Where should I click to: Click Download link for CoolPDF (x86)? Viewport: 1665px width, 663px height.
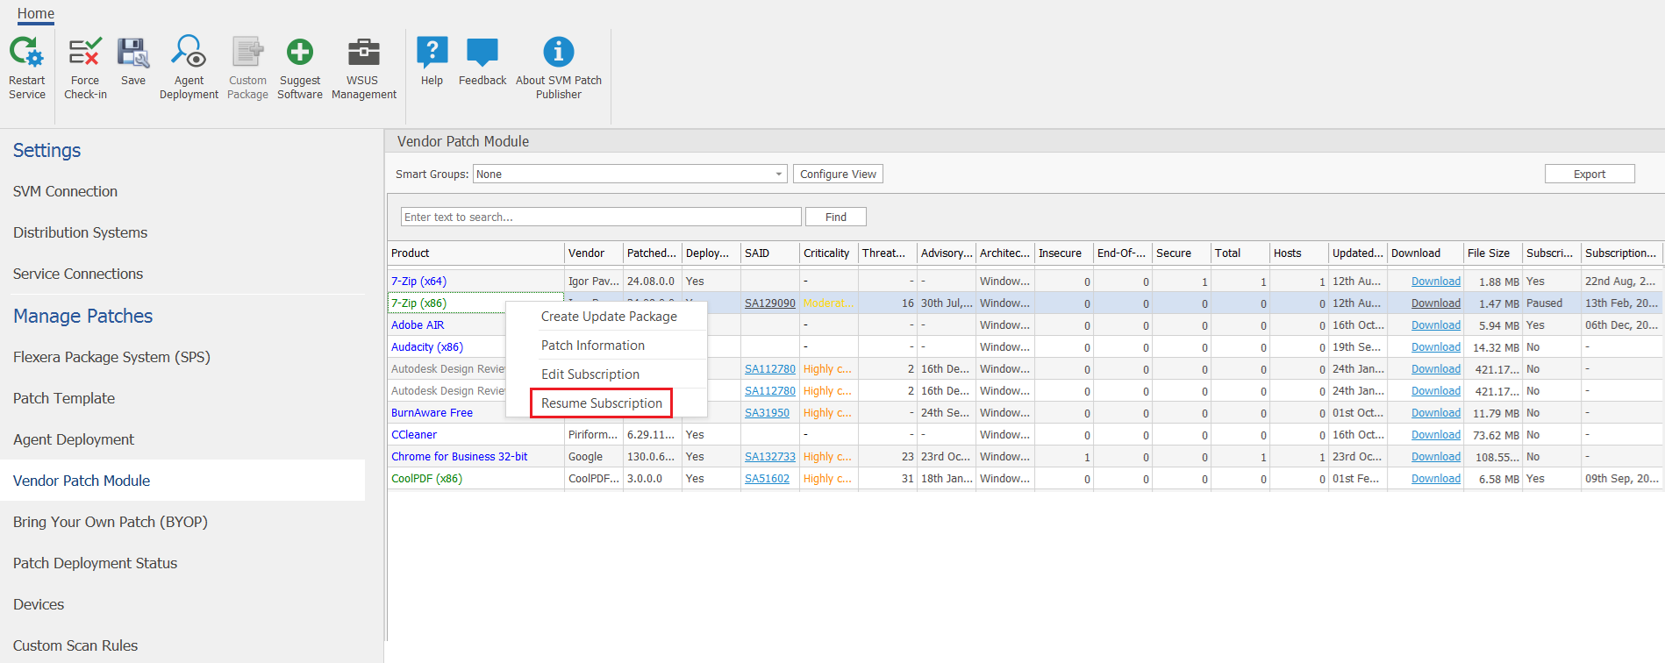tap(1435, 479)
